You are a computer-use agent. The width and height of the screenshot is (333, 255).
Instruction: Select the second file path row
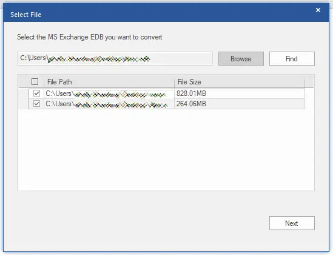pos(109,104)
